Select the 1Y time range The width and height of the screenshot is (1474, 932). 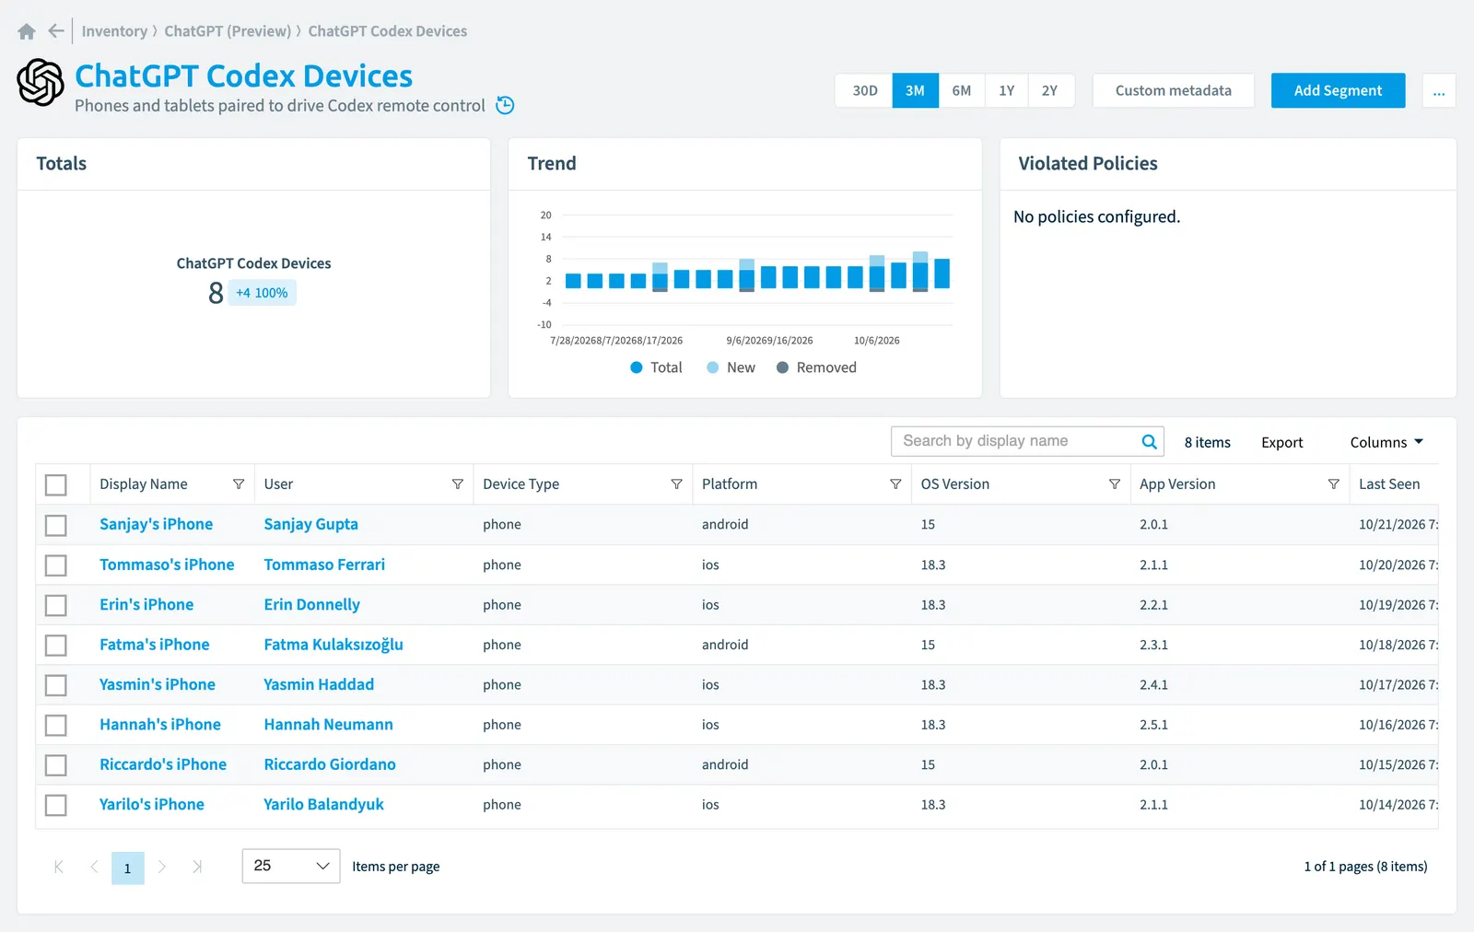pos(1006,90)
